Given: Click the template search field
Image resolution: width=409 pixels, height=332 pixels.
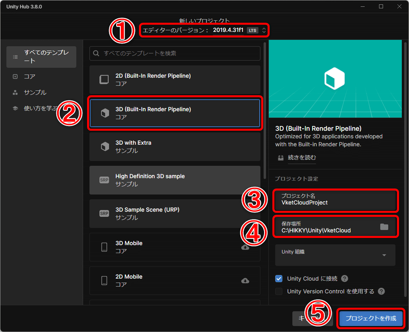Looking at the screenshot, I should coord(175,53).
